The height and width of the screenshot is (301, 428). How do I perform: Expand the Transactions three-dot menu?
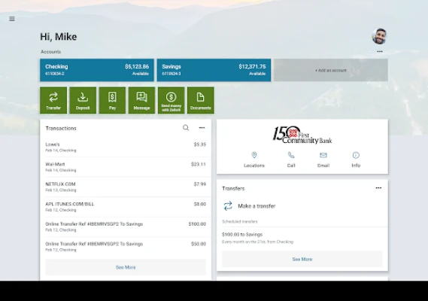point(202,128)
